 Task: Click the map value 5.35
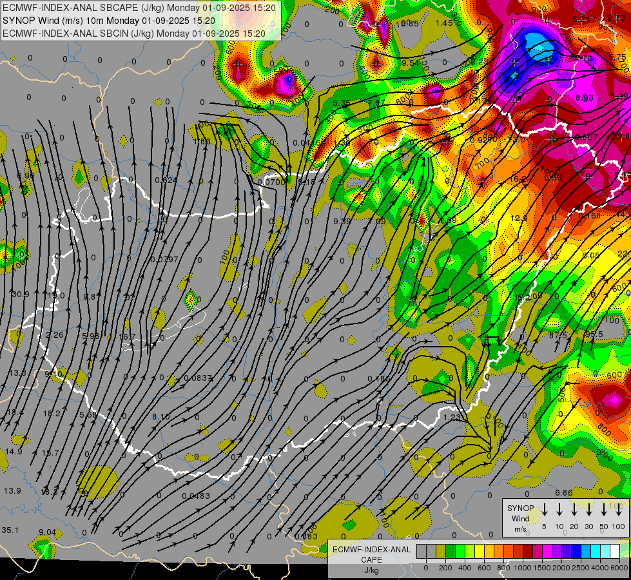(341, 102)
